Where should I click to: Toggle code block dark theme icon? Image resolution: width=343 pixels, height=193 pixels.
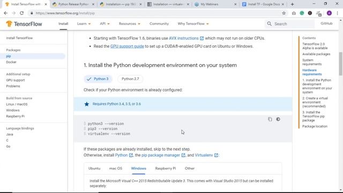[x=278, y=119]
